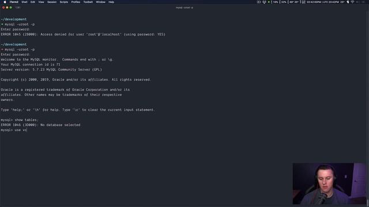Open the Window menu
This screenshot has width=369, height=207.
[x=100, y=2]
